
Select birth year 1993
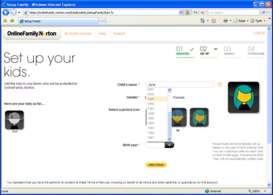coord(157,128)
